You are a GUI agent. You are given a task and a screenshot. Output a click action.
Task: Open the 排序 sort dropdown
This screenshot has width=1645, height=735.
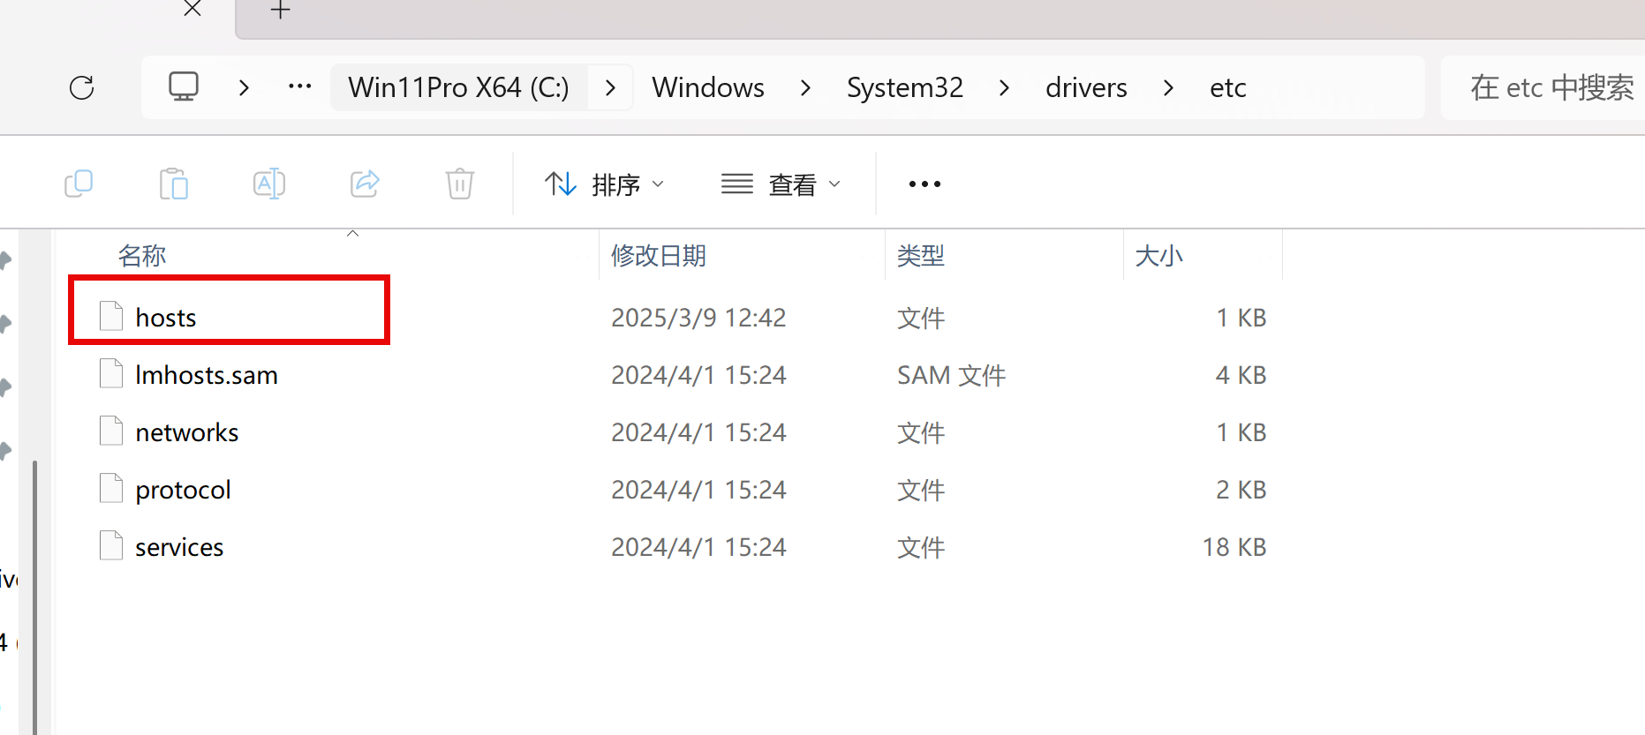click(605, 184)
